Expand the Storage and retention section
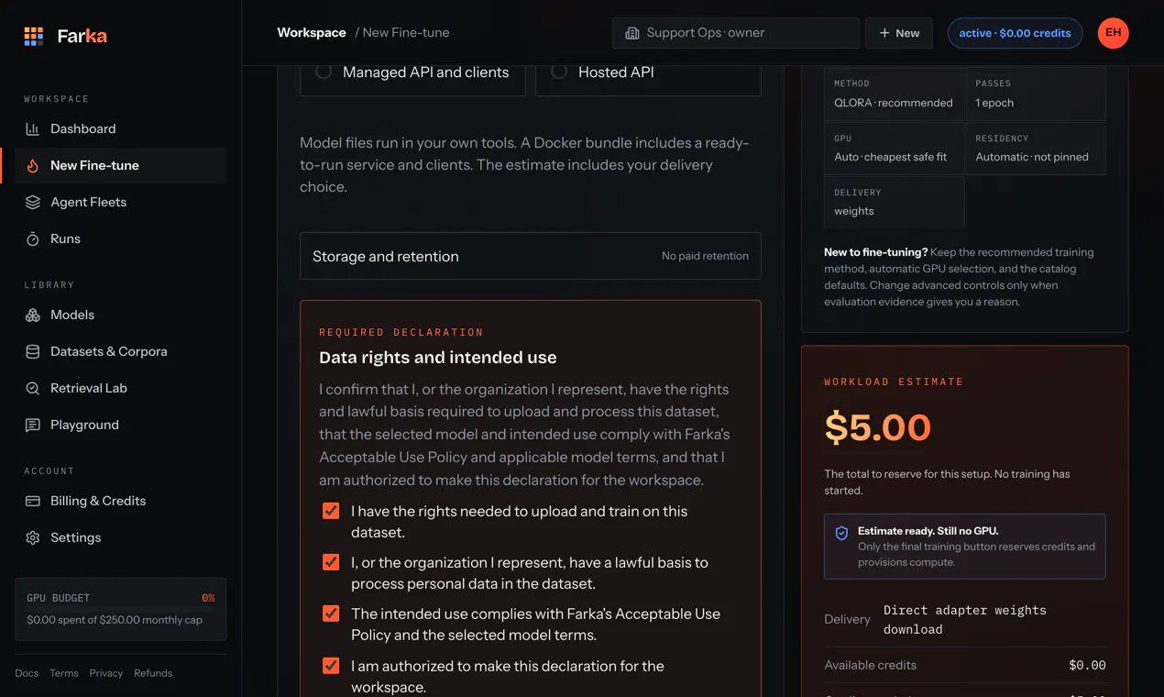Image resolution: width=1164 pixels, height=697 pixels. click(531, 256)
